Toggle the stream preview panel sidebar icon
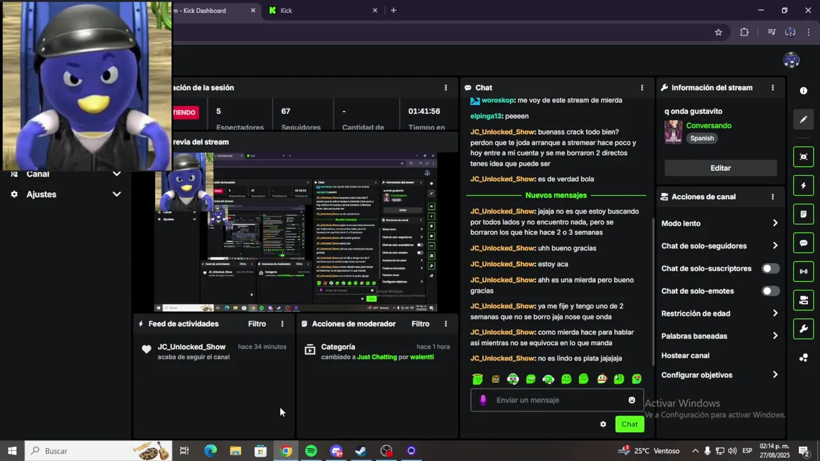 tap(803, 157)
